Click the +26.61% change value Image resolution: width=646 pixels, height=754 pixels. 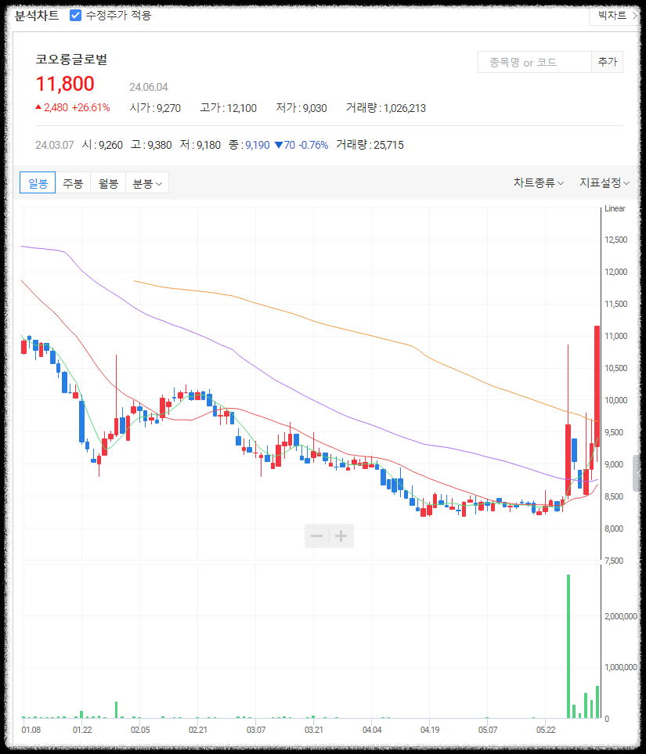coord(90,107)
